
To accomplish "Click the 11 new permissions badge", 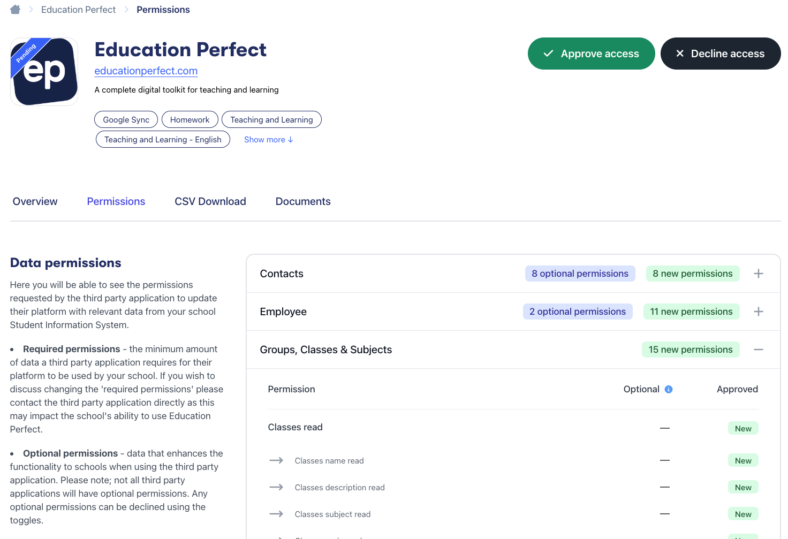I will click(x=692, y=312).
